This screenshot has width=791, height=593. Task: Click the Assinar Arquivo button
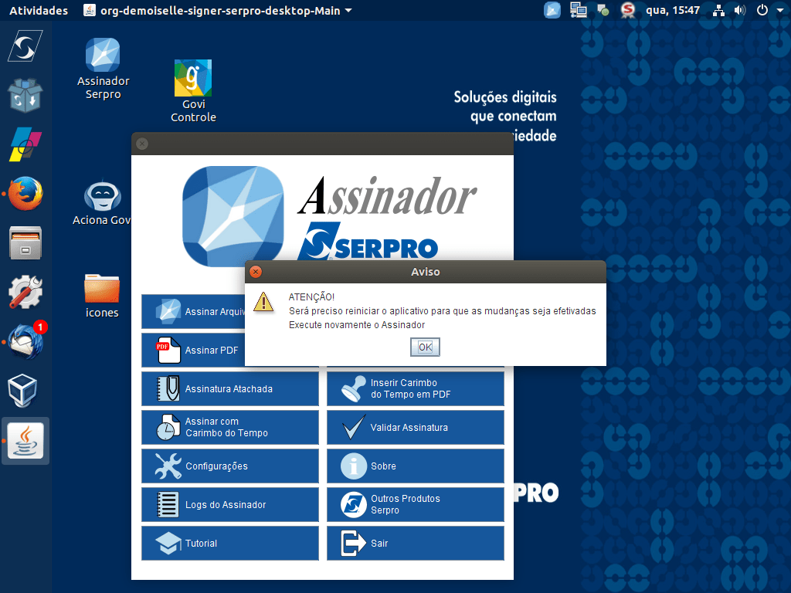[x=193, y=312]
